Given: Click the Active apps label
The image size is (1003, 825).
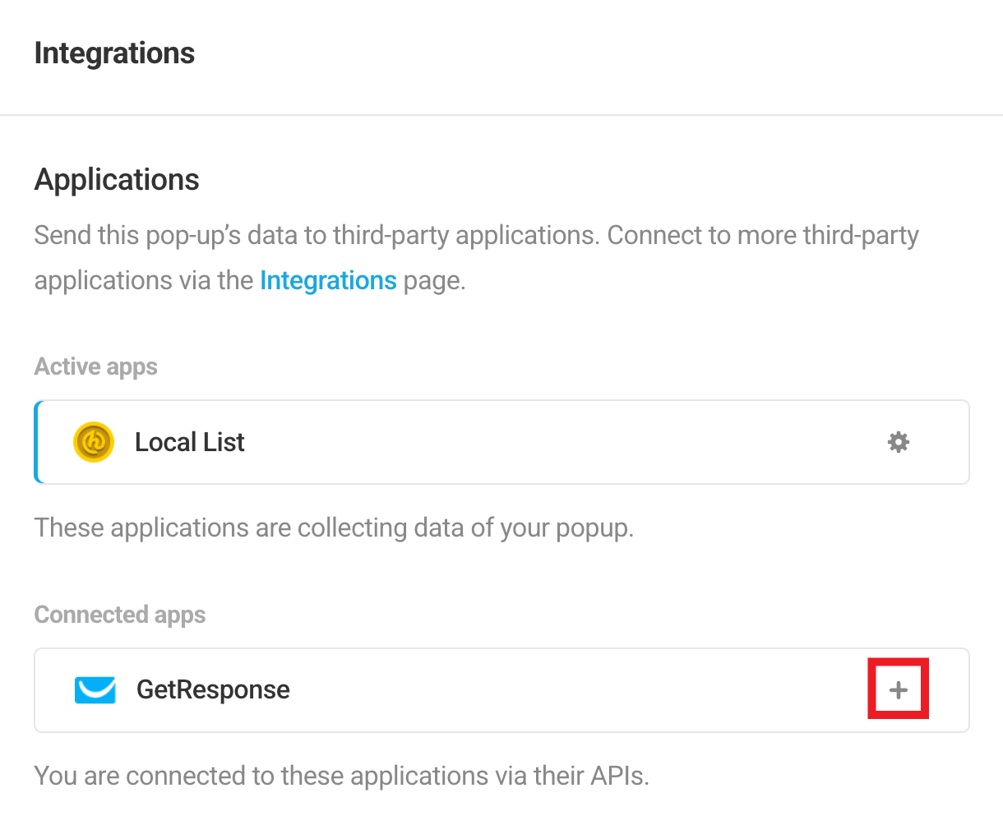Looking at the screenshot, I should coord(95,366).
